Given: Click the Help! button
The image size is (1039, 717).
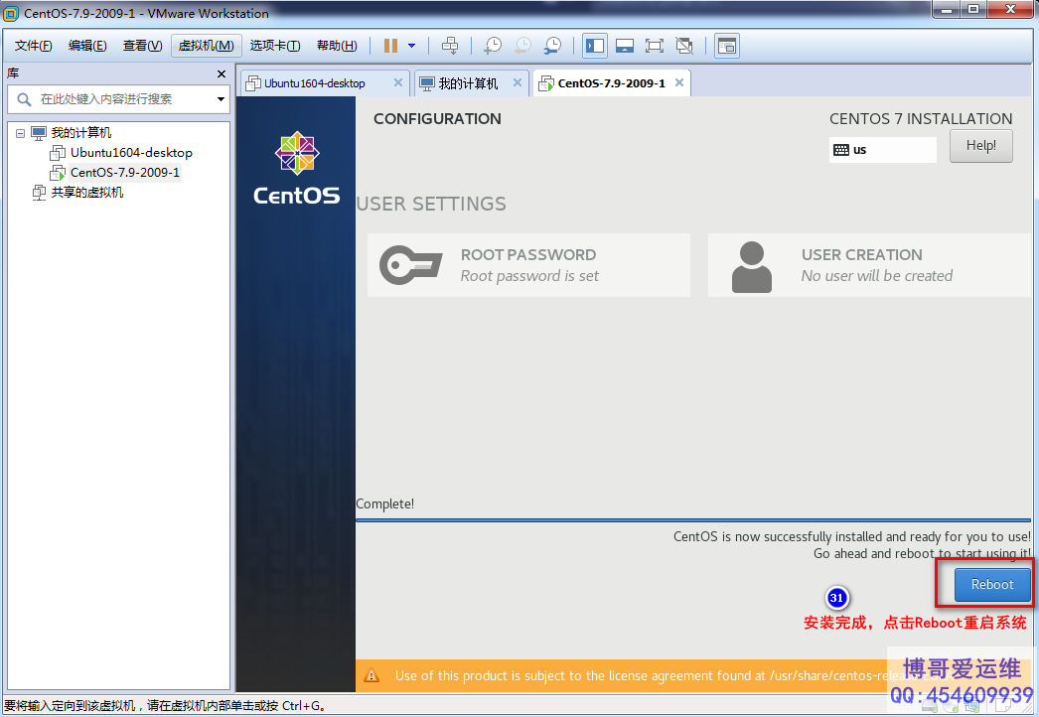Looking at the screenshot, I should point(980,146).
